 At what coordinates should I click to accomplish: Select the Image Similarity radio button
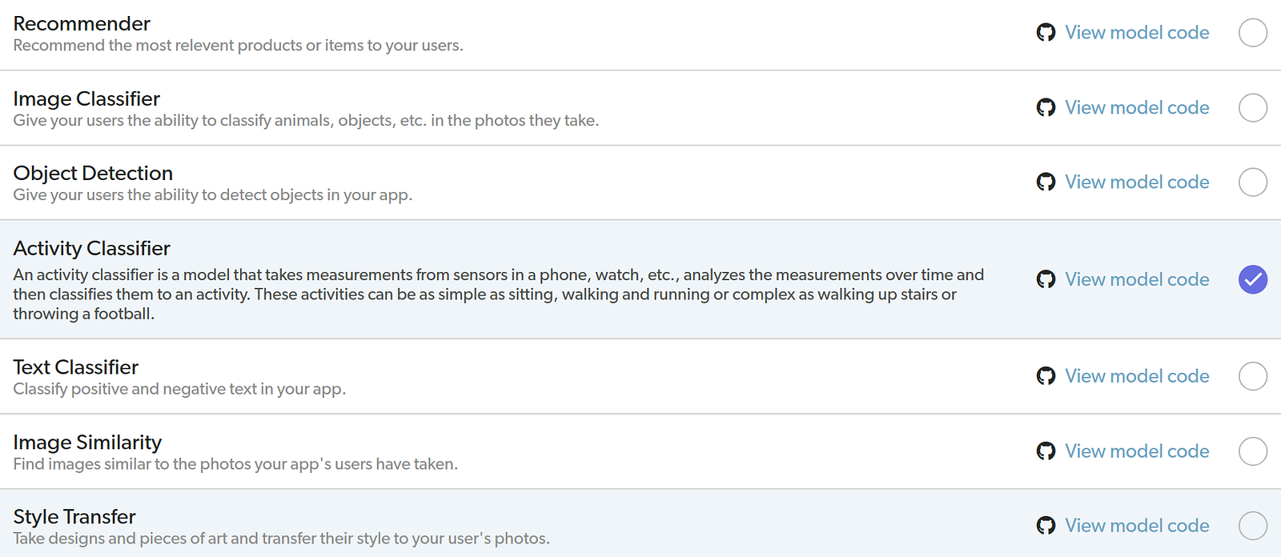pos(1252,451)
